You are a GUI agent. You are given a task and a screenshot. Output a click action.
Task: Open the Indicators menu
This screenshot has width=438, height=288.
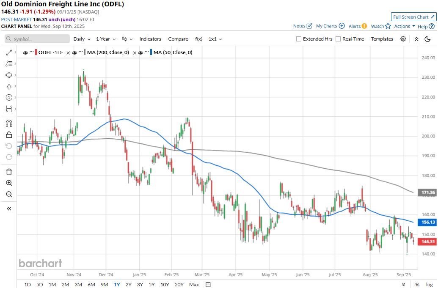[x=150, y=39]
